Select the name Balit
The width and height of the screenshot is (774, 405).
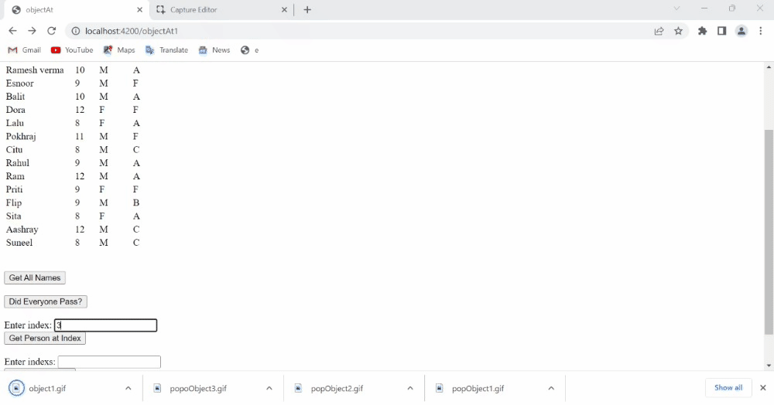15,97
